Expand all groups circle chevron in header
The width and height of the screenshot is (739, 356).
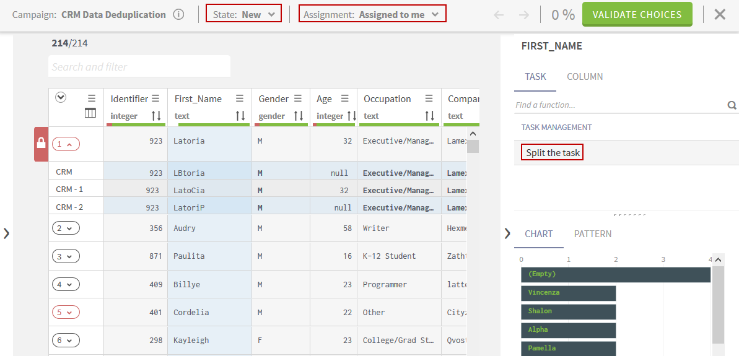(x=61, y=97)
